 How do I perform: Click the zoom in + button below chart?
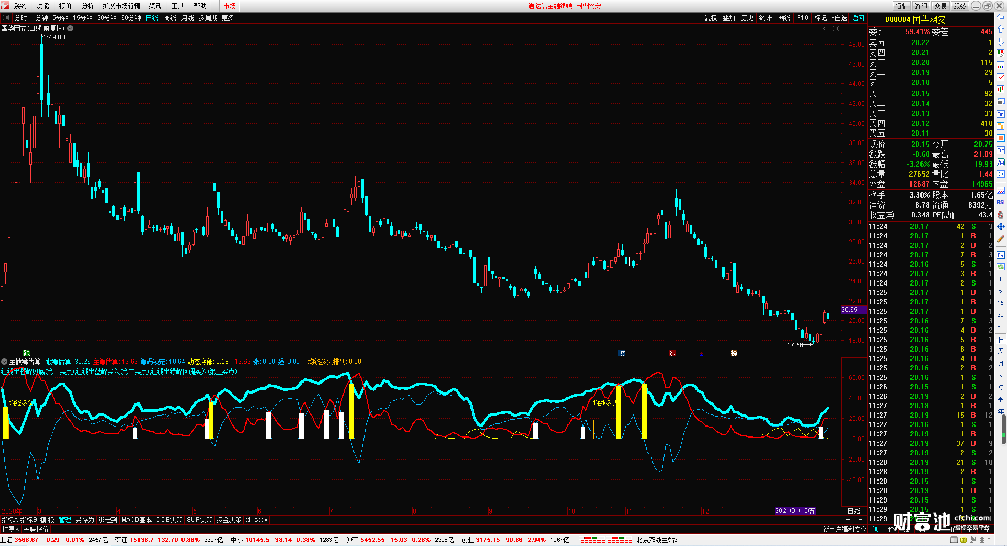coord(848,519)
